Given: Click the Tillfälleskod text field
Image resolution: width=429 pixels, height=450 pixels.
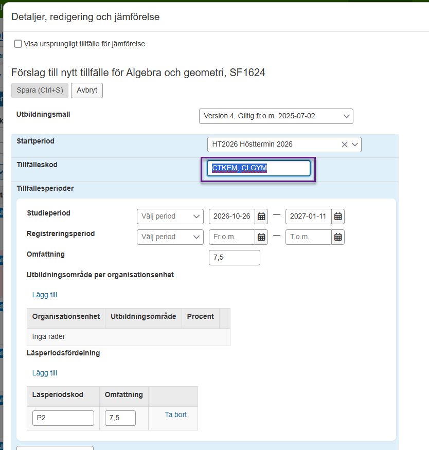Looking at the screenshot, I should pyautogui.click(x=258, y=168).
